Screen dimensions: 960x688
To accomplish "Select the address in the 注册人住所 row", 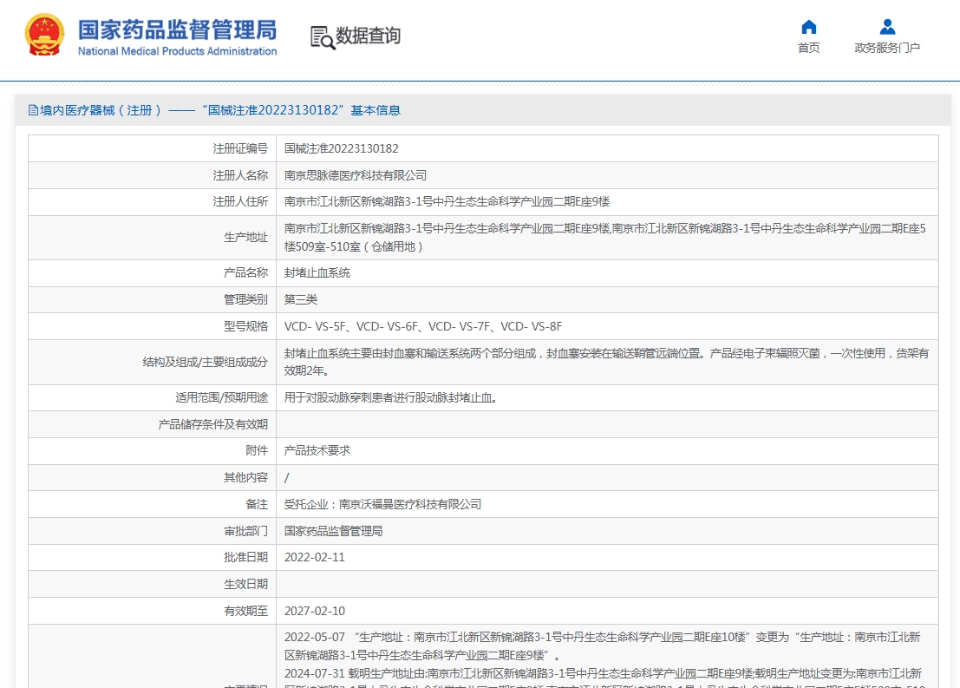I will (447, 201).
